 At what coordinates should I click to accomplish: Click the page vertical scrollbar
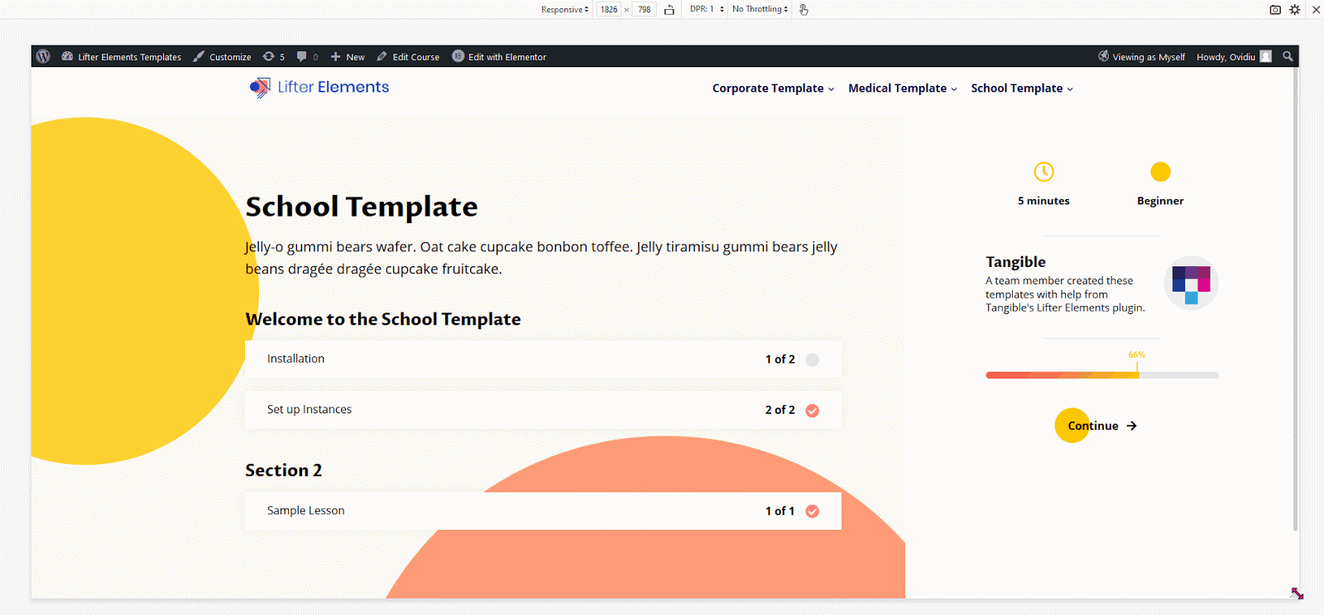(1295, 299)
